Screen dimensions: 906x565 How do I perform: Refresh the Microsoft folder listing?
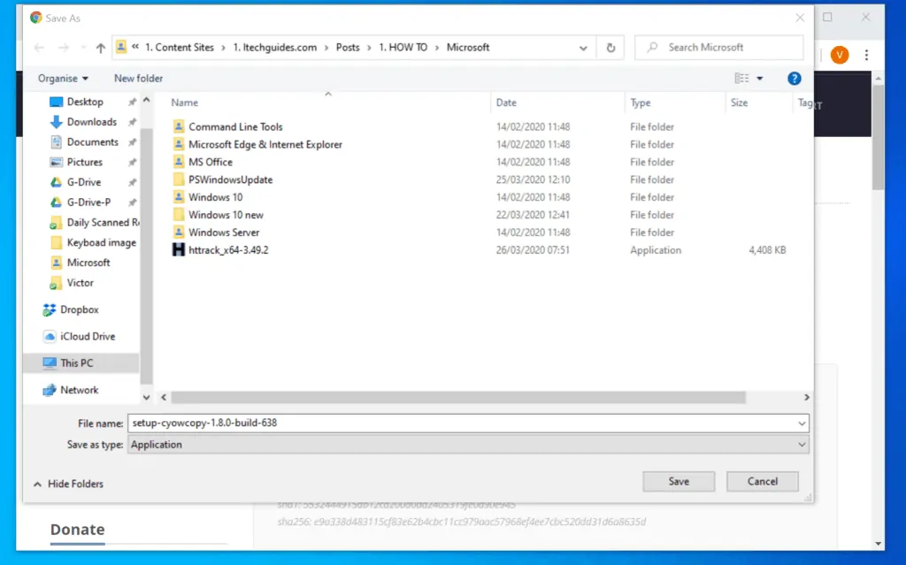tap(610, 48)
